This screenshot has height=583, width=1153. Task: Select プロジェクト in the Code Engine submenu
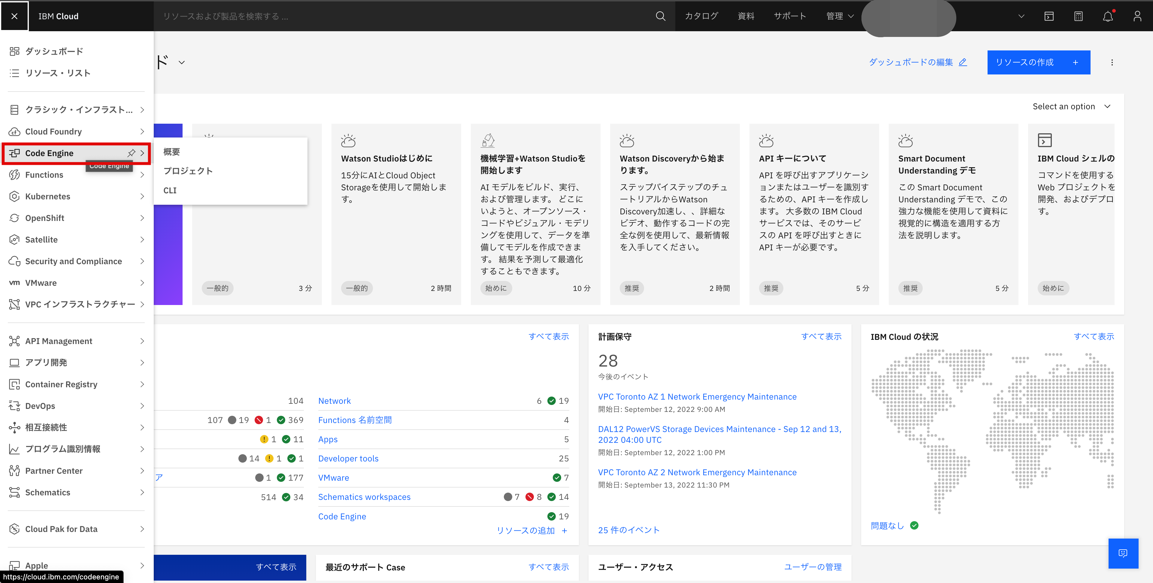[x=188, y=171]
